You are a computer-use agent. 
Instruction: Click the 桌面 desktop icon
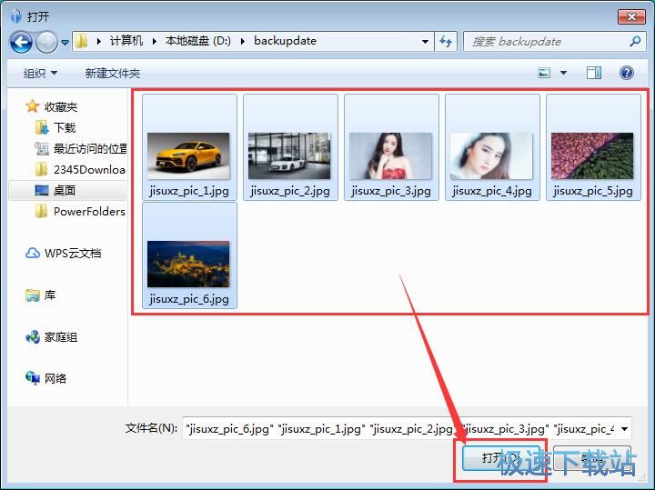coord(42,190)
